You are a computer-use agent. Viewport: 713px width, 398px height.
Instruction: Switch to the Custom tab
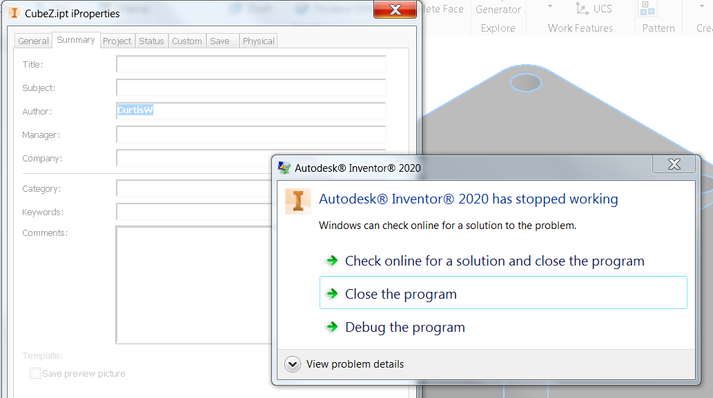186,41
